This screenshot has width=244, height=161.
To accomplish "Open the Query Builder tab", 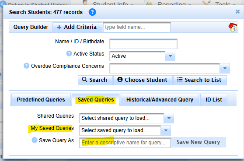I will tap(31, 27).
